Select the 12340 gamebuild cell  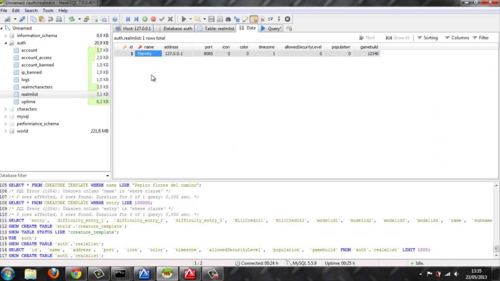[x=366, y=53]
